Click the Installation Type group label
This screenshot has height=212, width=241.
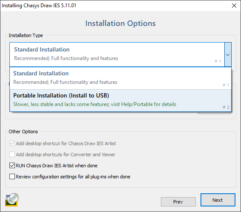(x=26, y=35)
